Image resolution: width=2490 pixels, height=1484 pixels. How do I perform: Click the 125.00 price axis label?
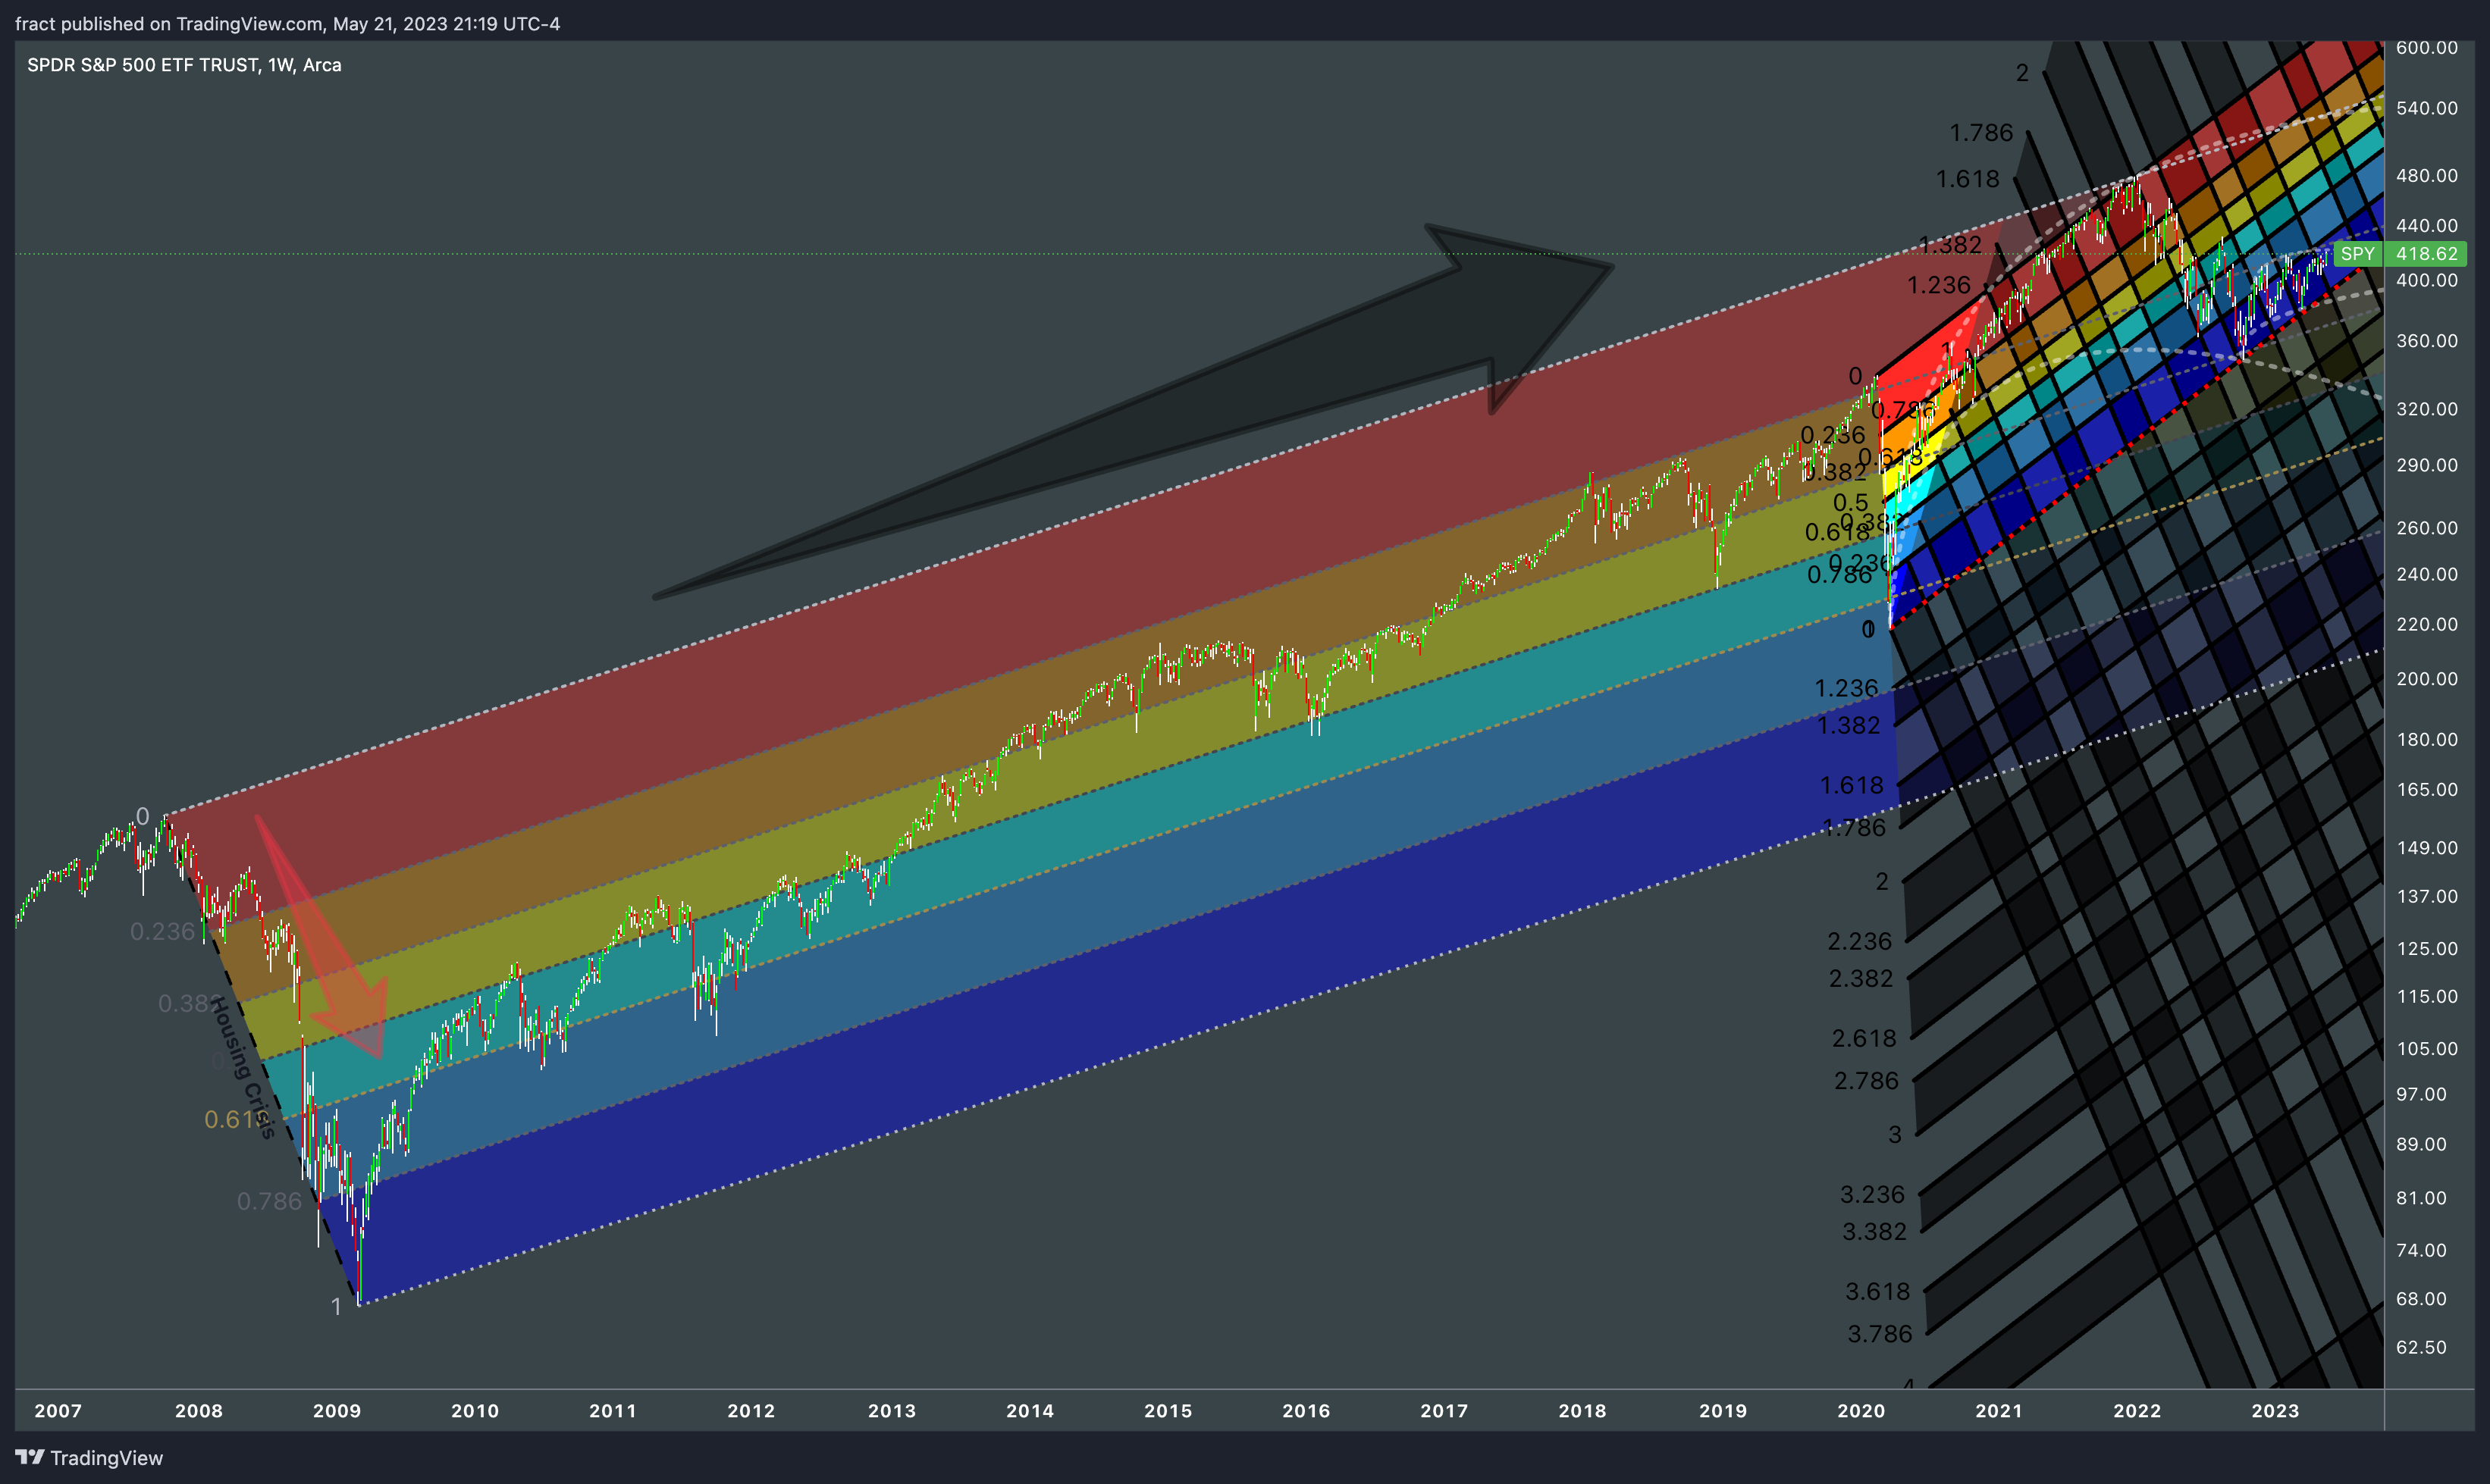click(x=2426, y=949)
